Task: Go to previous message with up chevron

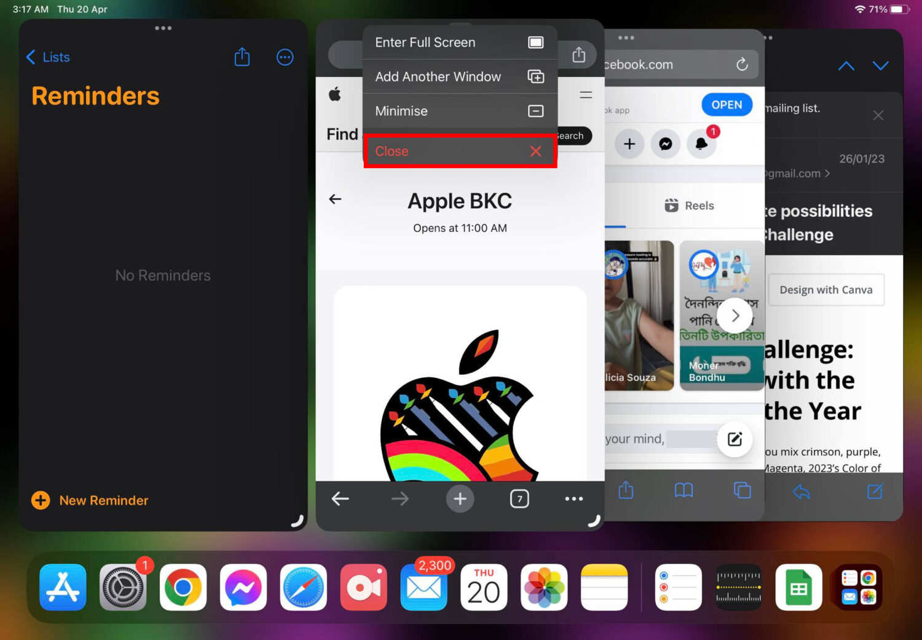Action: click(x=846, y=66)
